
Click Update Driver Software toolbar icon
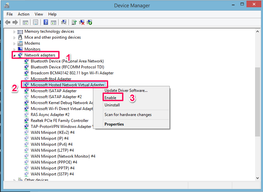(x=74, y=22)
